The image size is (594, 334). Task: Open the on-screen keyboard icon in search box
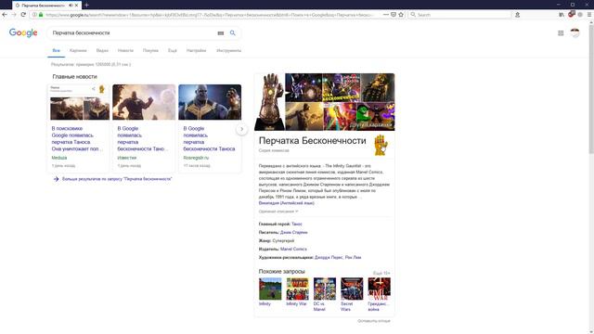coord(221,33)
